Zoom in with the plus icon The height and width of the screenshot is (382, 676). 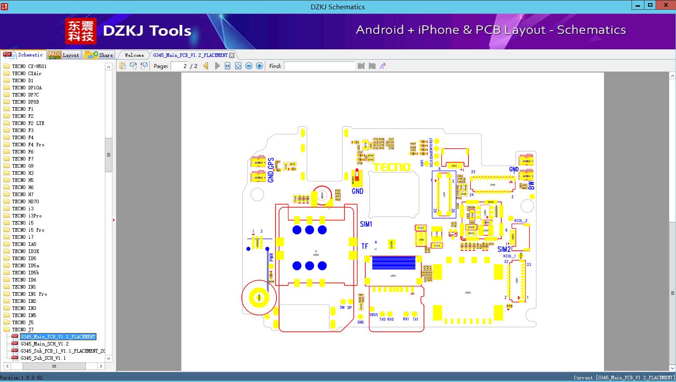(x=260, y=66)
